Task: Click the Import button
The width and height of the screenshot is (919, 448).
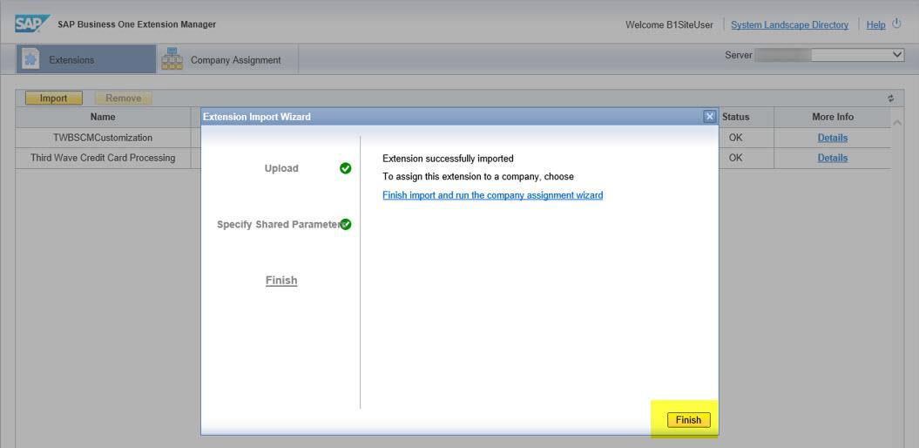Action: point(53,98)
